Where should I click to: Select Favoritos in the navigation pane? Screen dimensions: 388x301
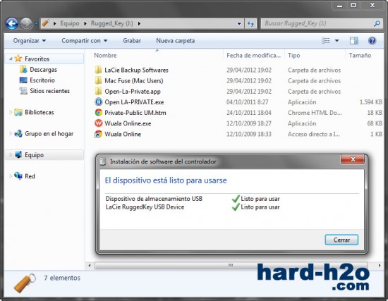coord(37,59)
